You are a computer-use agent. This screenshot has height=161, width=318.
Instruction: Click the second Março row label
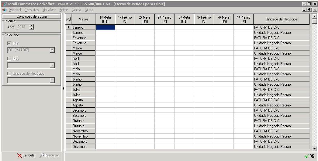pyautogui.click(x=84, y=53)
